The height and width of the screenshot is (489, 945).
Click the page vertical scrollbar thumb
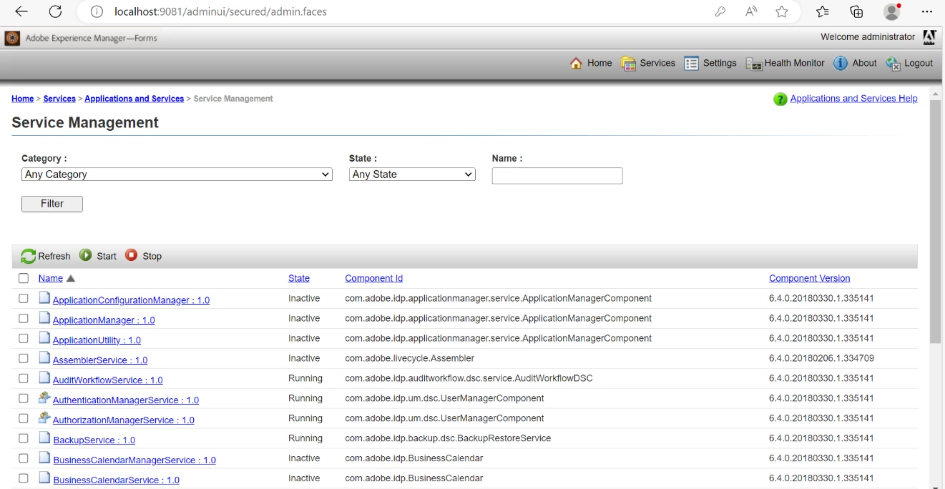(936, 222)
